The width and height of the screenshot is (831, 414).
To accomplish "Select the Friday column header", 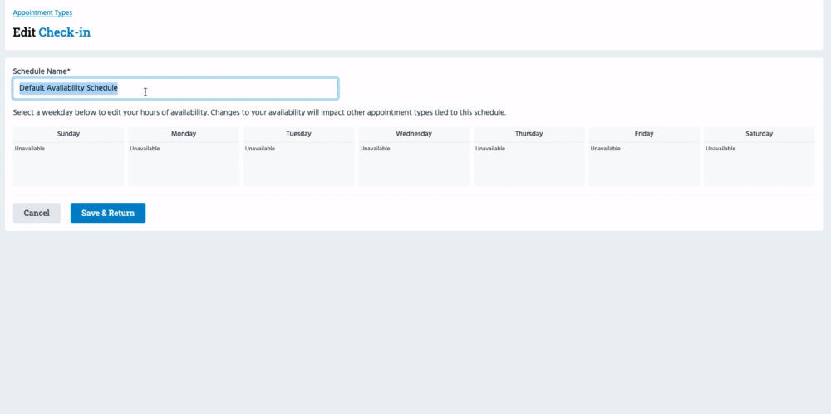I will [x=644, y=134].
